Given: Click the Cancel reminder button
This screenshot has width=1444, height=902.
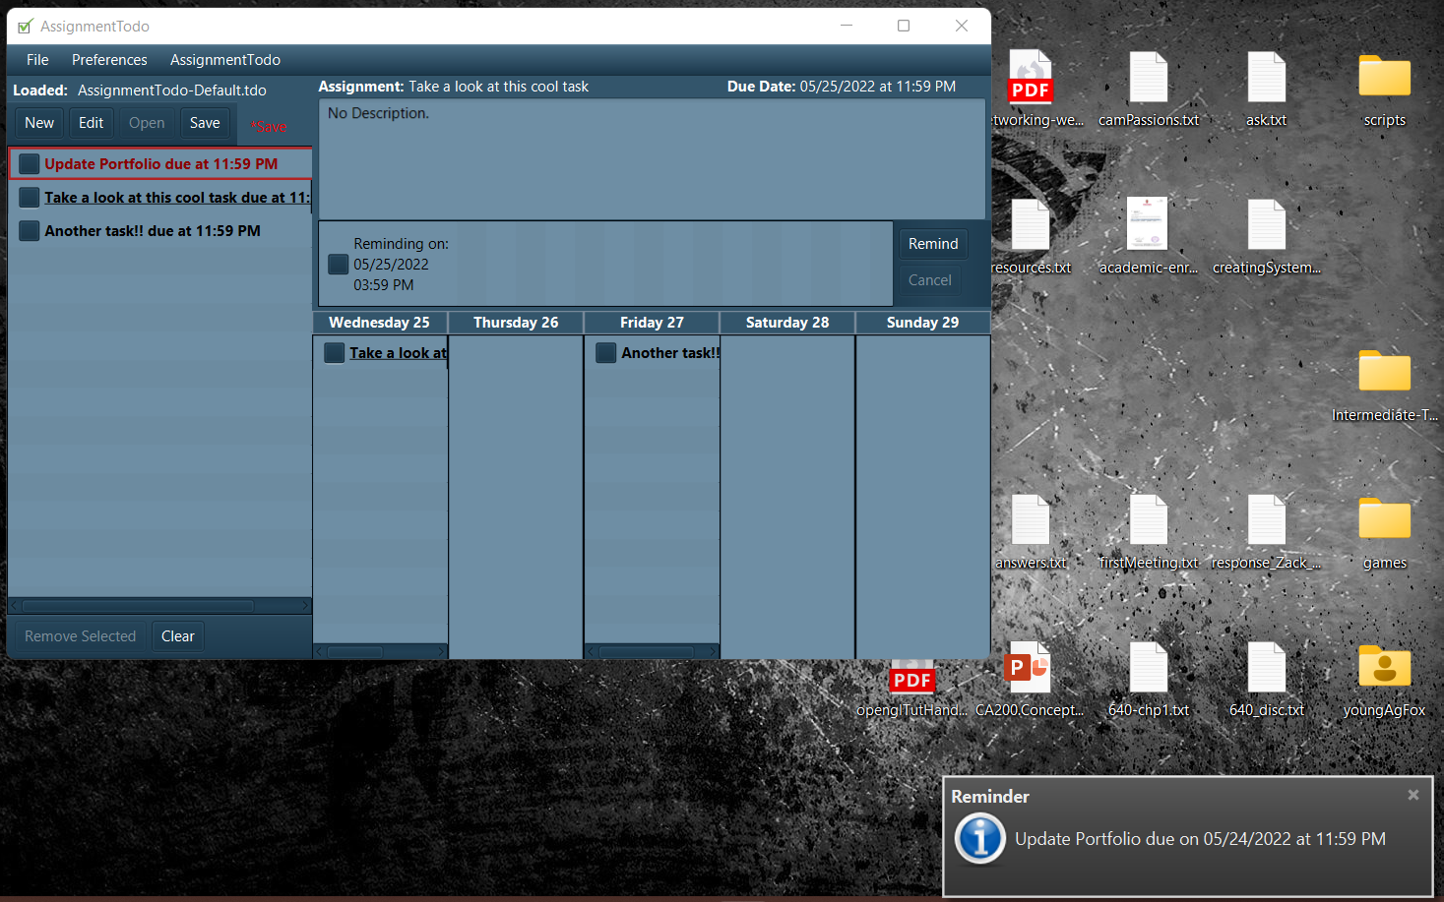Looking at the screenshot, I should 930,280.
